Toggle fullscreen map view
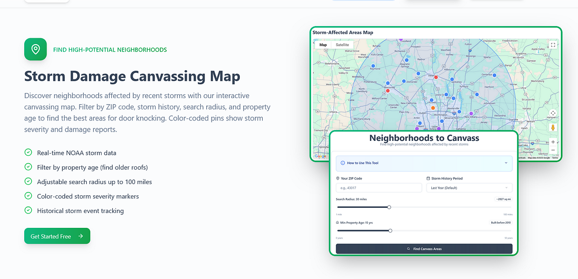The width and height of the screenshot is (578, 279). 553,45
